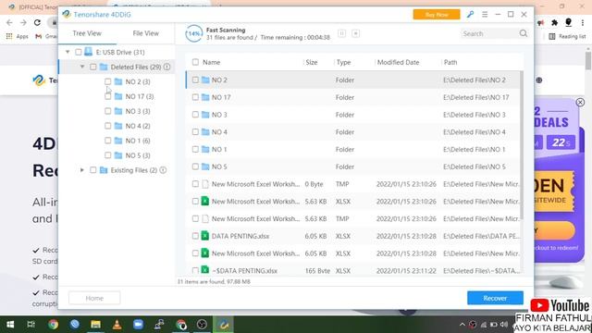Click the info icon next to Existing Files
Image resolution: width=592 pixels, height=333 pixels.
163,170
